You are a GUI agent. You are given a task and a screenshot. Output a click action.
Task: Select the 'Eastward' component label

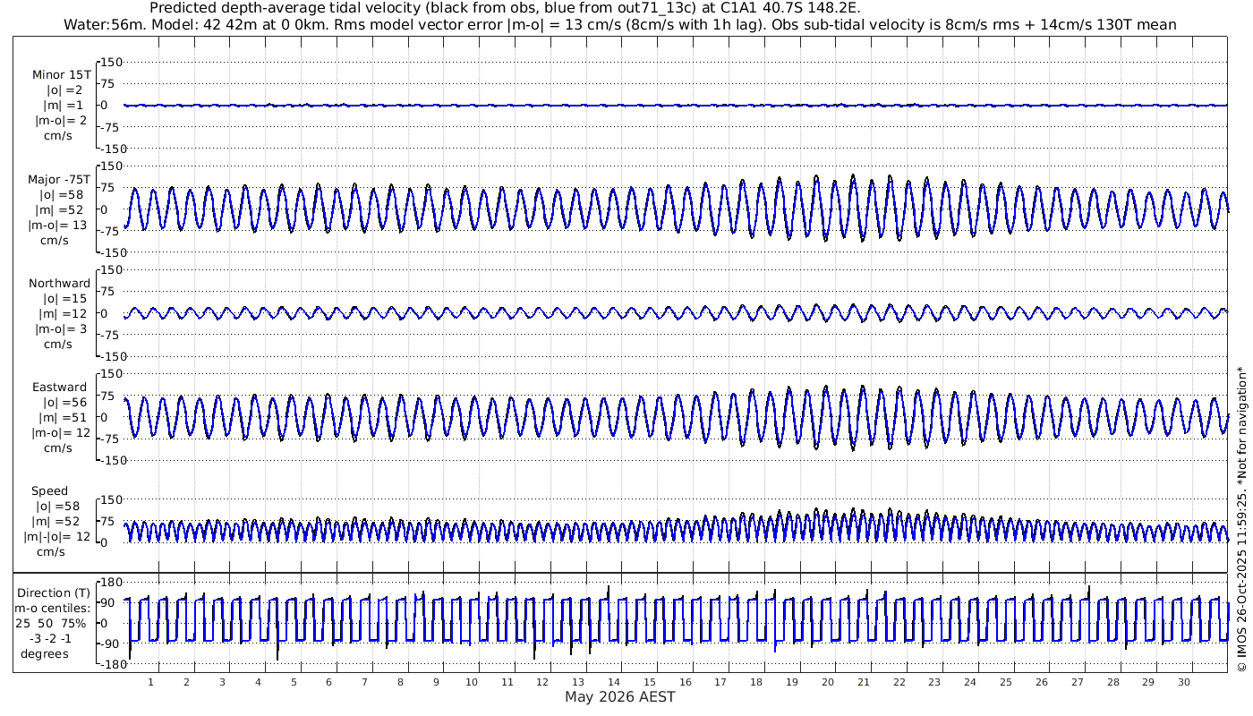59,387
